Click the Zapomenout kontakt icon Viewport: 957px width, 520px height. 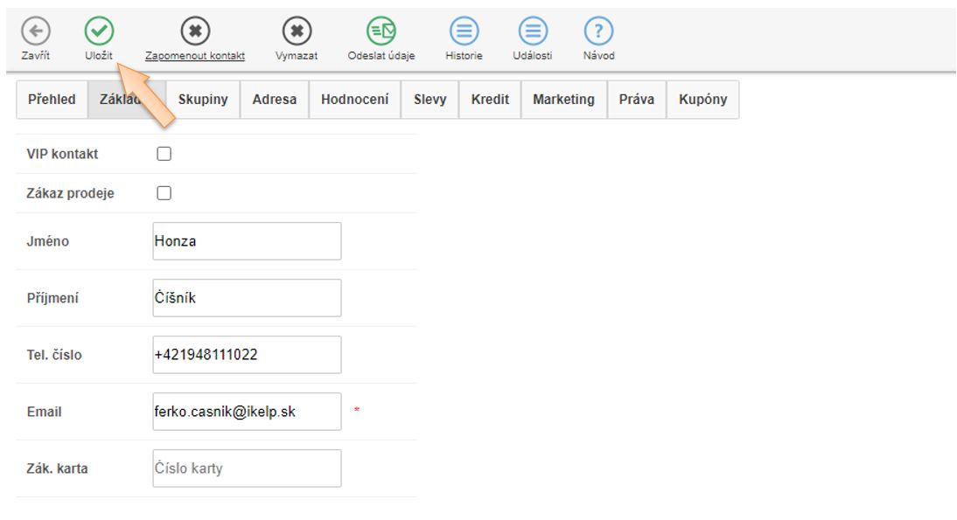point(194,31)
